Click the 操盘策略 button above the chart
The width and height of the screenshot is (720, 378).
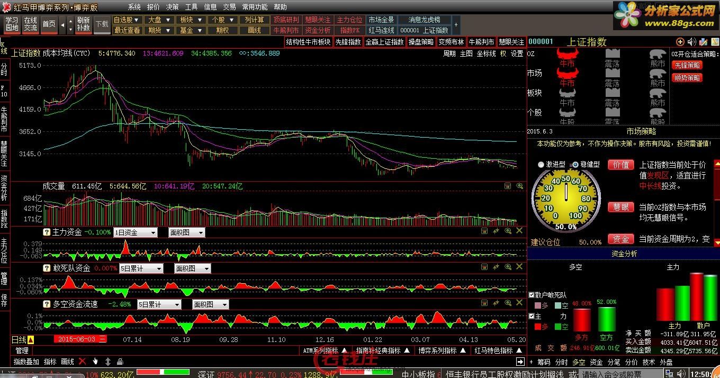(x=421, y=42)
